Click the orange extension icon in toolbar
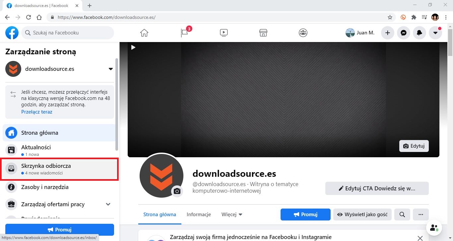 click(x=403, y=17)
